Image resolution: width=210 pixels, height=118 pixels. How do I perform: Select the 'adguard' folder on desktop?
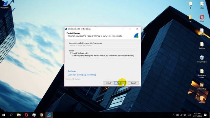click(x=202, y=100)
